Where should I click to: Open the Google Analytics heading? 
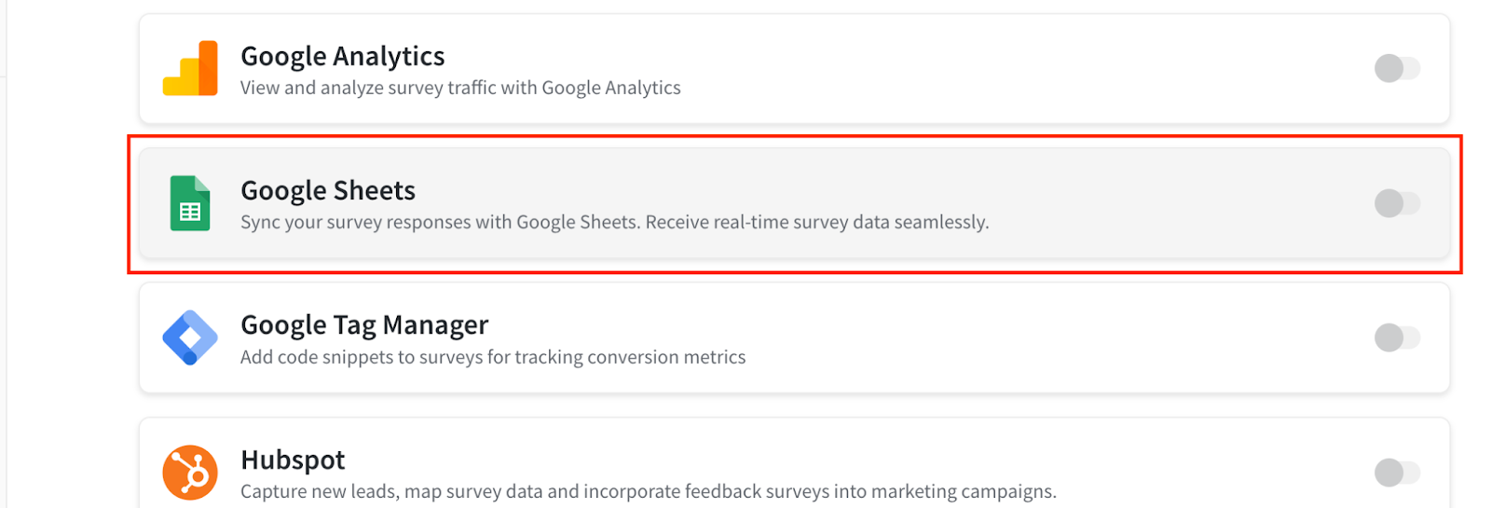click(343, 56)
